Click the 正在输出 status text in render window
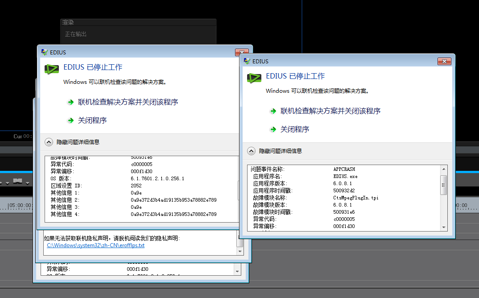This screenshot has height=298, width=479. [75, 34]
